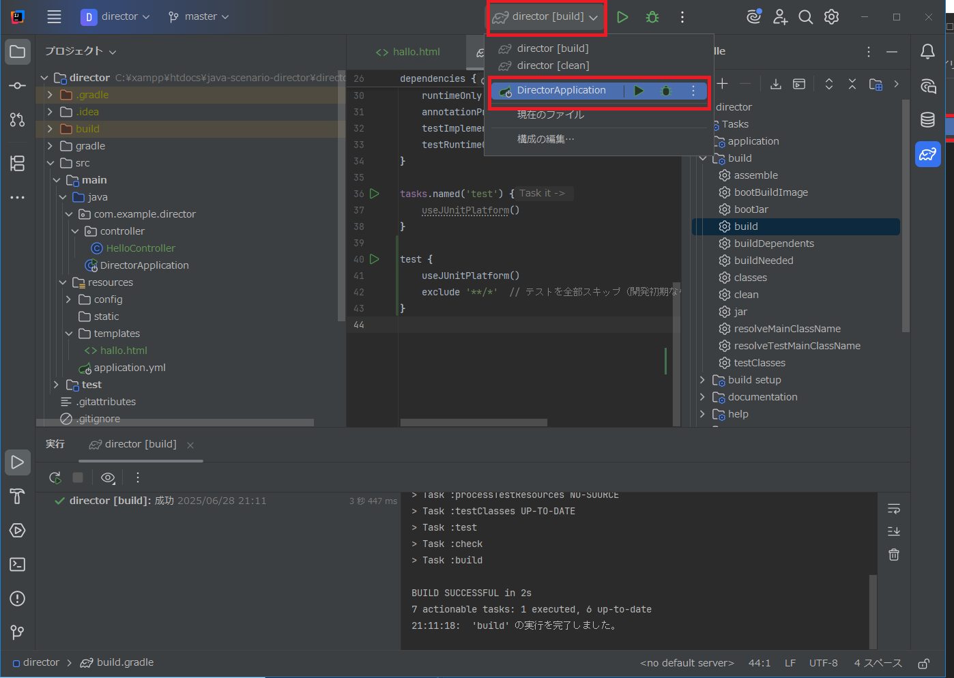Collapse the src folder
The image size is (954, 678).
50,163
